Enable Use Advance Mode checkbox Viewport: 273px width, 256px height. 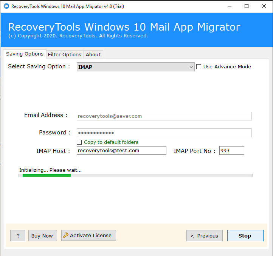(199, 66)
